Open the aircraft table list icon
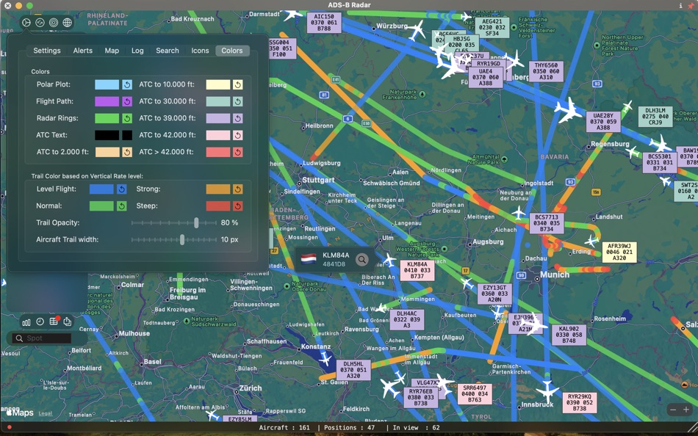 coord(54,321)
